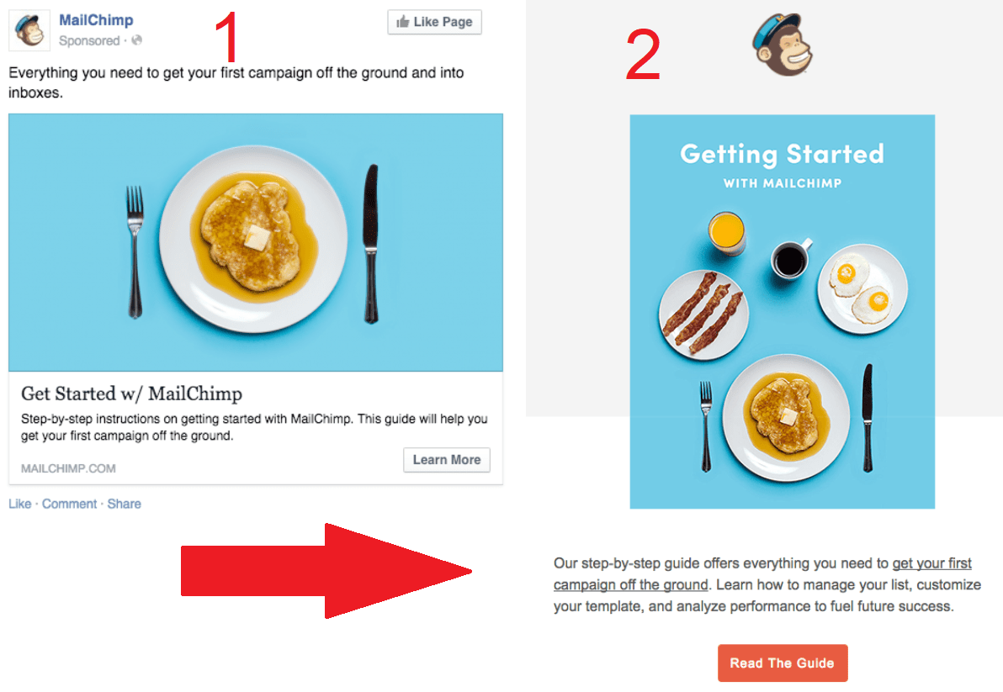Click the Learn More button

click(x=446, y=460)
